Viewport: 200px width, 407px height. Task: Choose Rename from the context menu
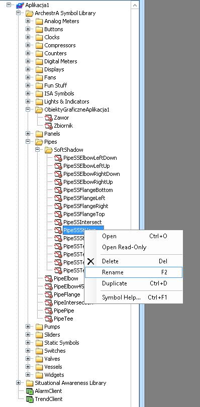(x=134, y=272)
